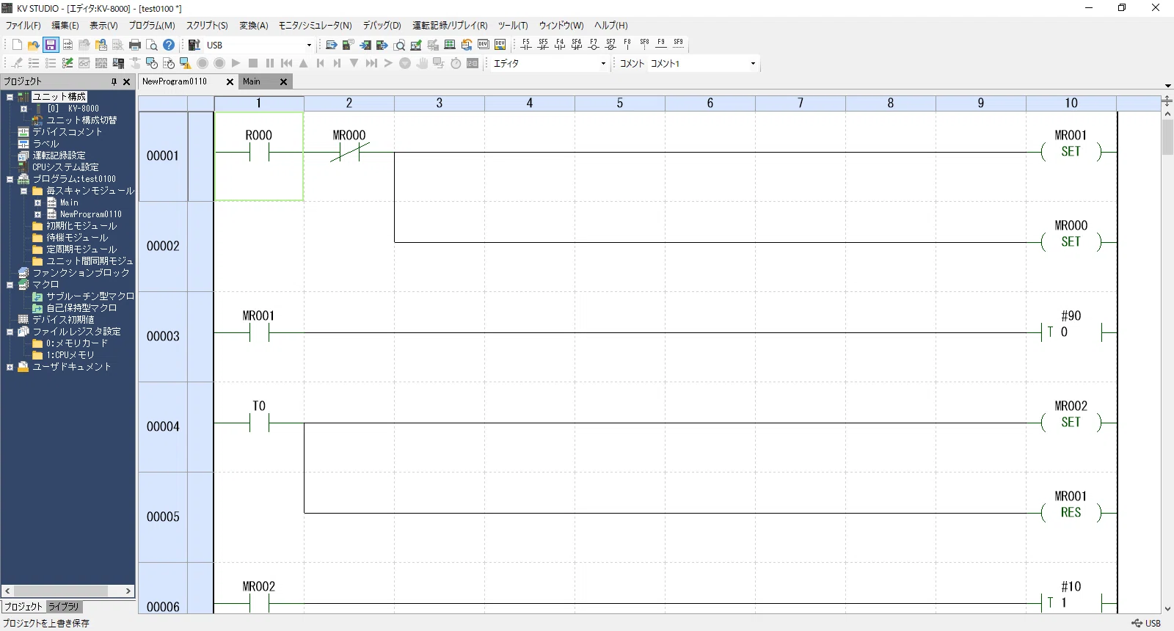Select rung number 00003
Viewport: 1174px width, 631px height.
[163, 336]
